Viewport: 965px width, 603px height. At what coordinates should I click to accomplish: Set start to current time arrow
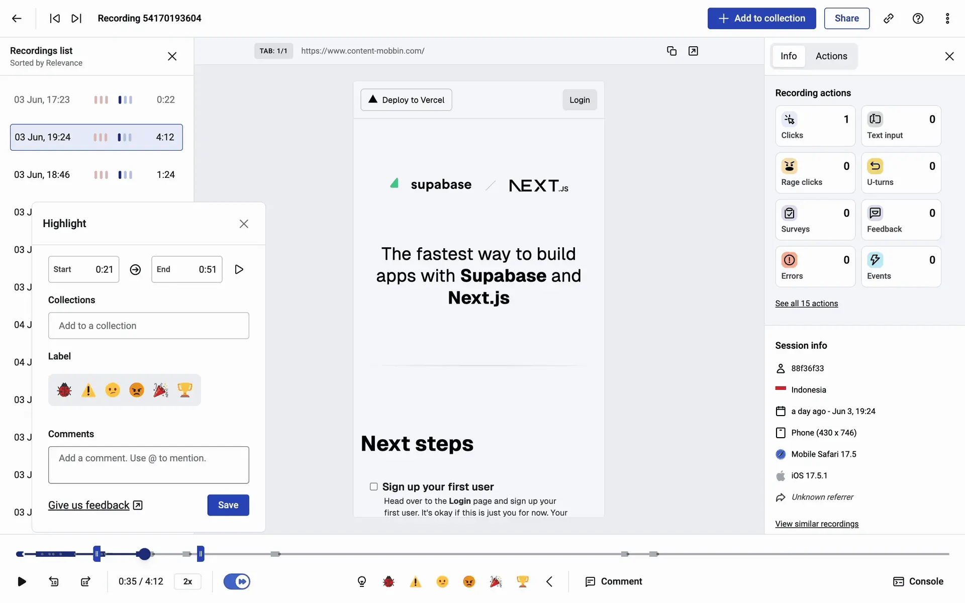135,269
